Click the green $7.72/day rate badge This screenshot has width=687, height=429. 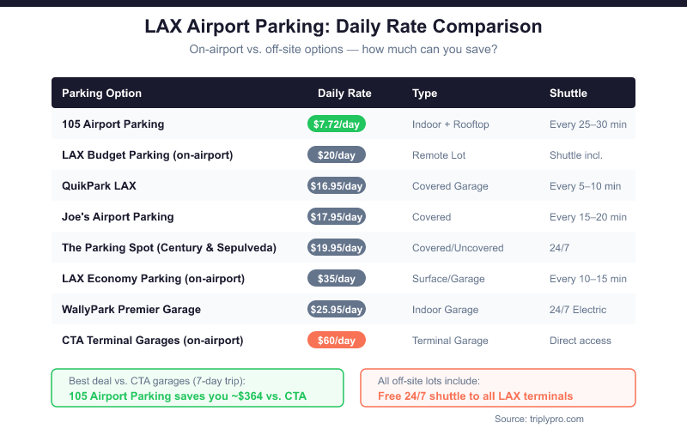[337, 124]
